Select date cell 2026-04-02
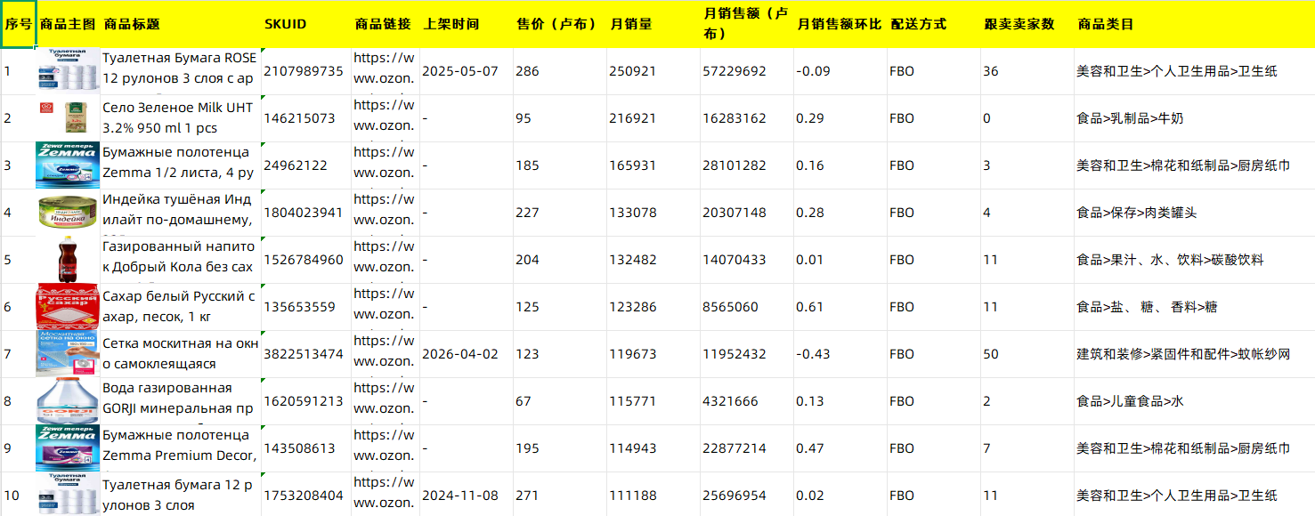 point(467,354)
